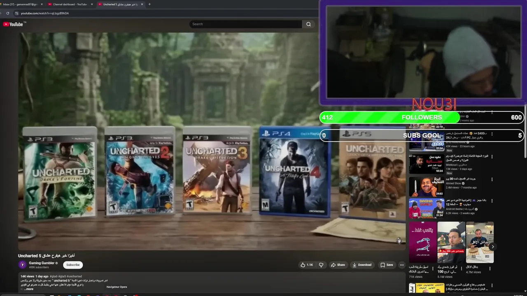Switch to the Inbox (37) Gmail tab
Image resolution: width=527 pixels, height=296 pixels.
point(20,4)
